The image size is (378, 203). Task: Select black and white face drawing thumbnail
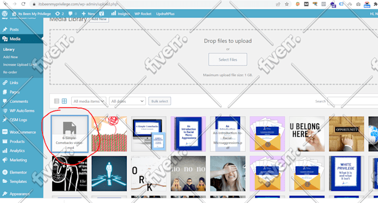(69, 174)
